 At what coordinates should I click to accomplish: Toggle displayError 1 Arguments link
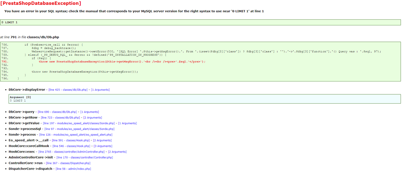click(x=100, y=90)
